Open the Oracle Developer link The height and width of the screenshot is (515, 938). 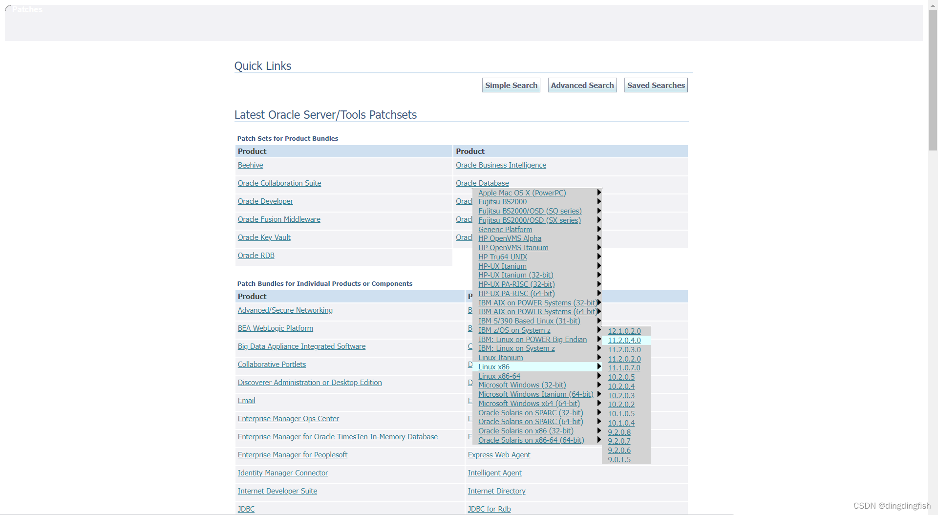[265, 201]
